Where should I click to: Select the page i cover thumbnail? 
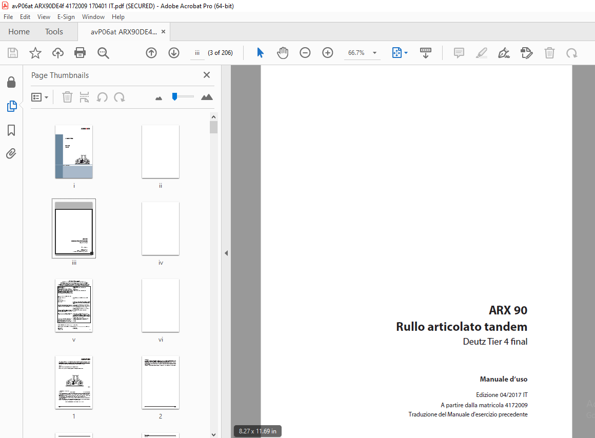74,152
